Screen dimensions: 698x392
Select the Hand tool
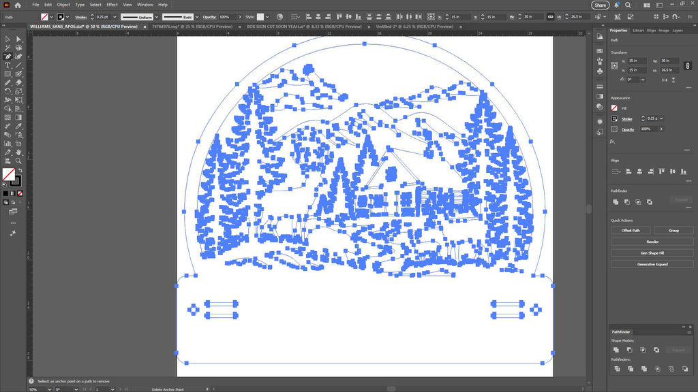click(18, 152)
